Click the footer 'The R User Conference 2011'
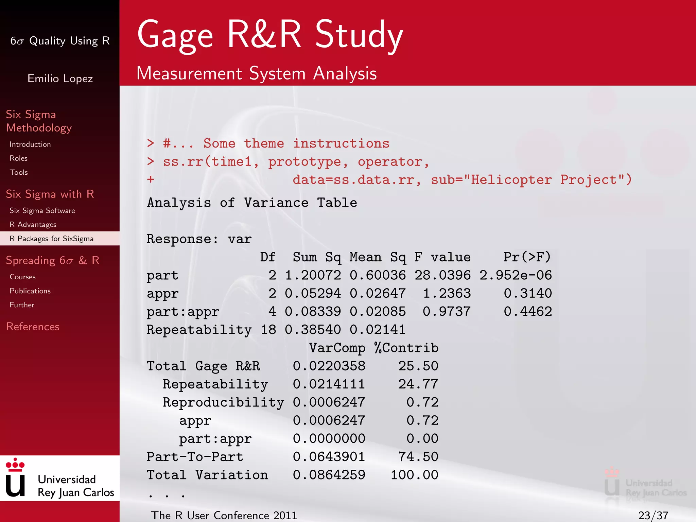Screen dimensions: 696x522 [x=224, y=516]
